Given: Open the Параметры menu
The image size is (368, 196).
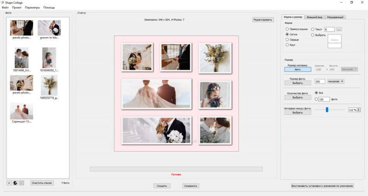Looking at the screenshot, I should pos(32,8).
